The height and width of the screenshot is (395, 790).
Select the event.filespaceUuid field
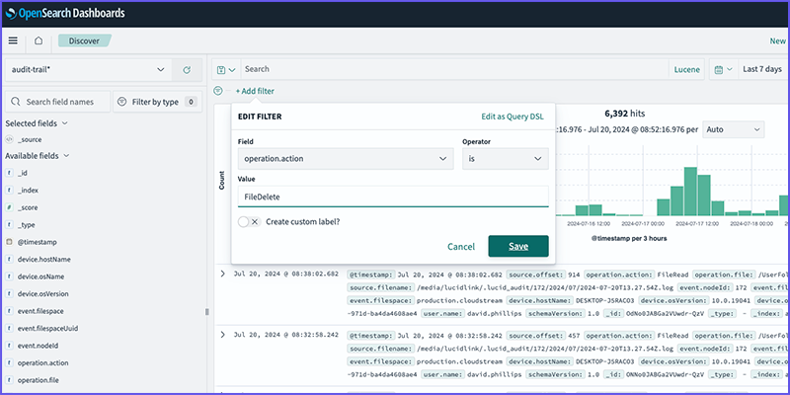click(x=47, y=328)
